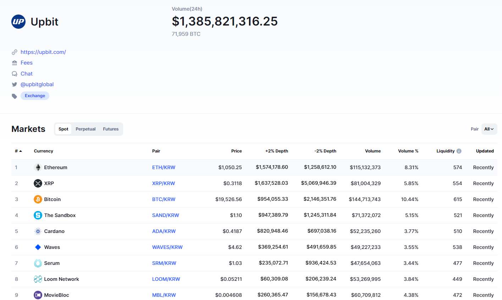This screenshot has width=502, height=300.
Task: Click the Waves currency name
Action: 52,247
